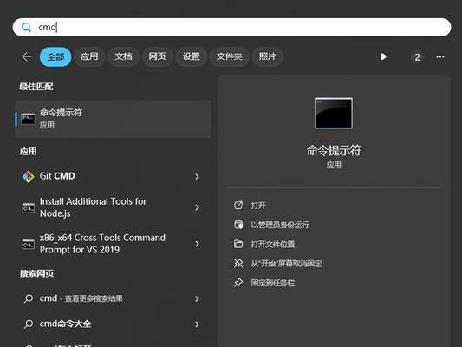Click the search icon beside cmd命令大全
Image resolution: width=462 pixels, height=347 pixels.
[x=29, y=324]
